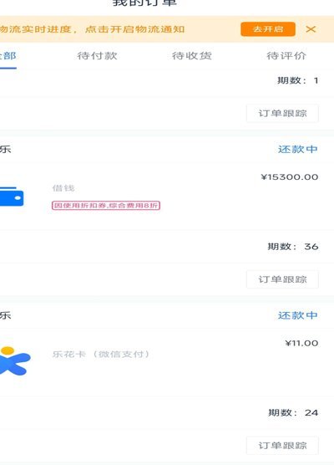Open 订单跟踪 for the ¥11.00 order
Screen dimensions: 334x465
coord(282,446)
